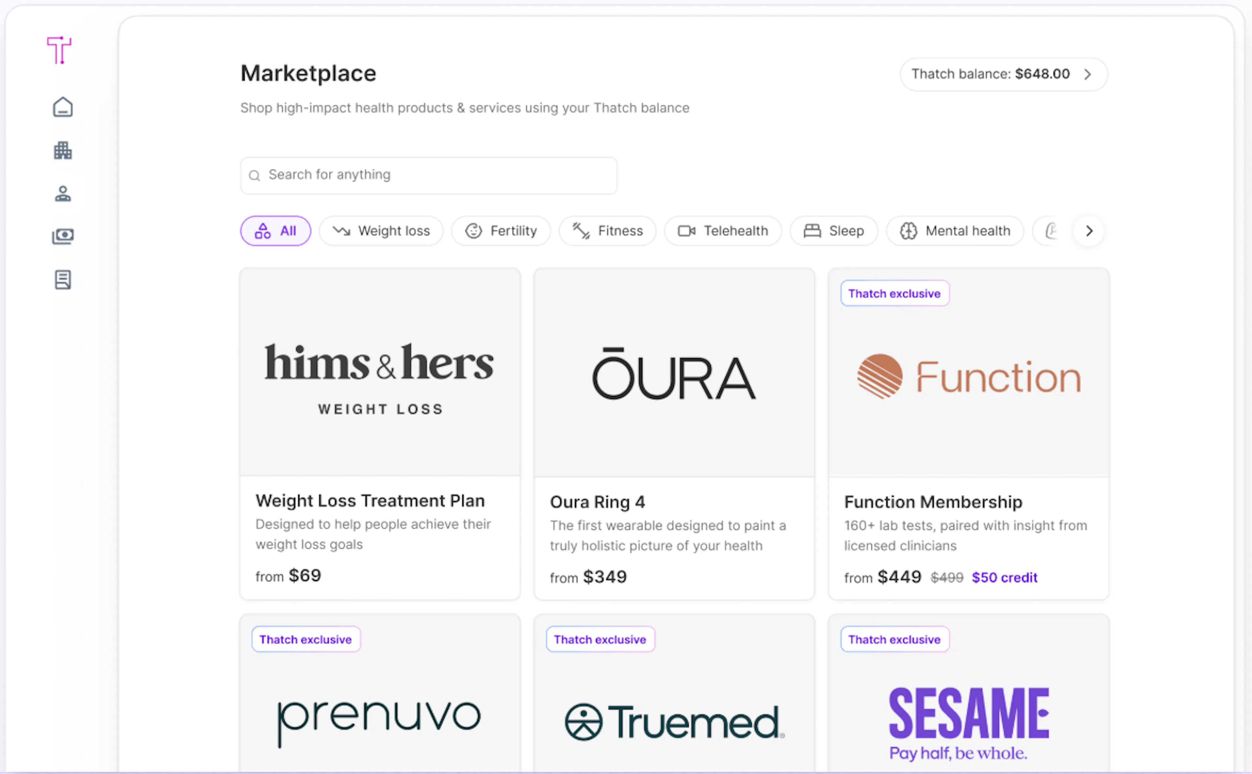
Task: Click the chevron to see more categories
Action: click(x=1089, y=231)
